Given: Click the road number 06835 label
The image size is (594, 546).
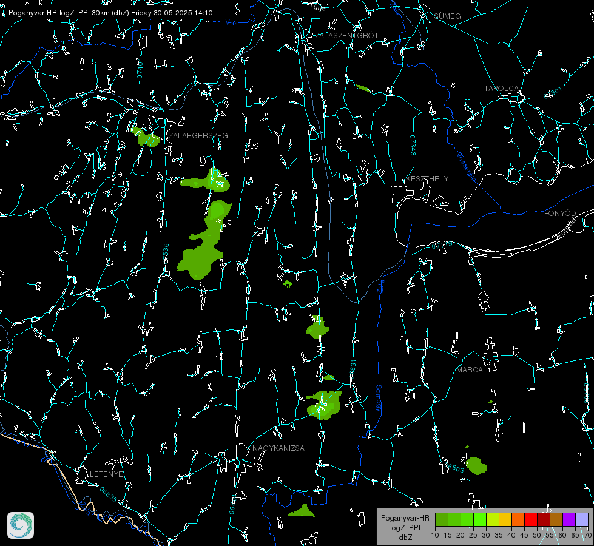Looking at the screenshot, I should 109,494.
